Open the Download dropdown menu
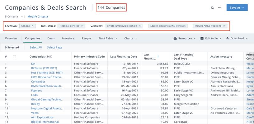254x124 pixels. 237,38
